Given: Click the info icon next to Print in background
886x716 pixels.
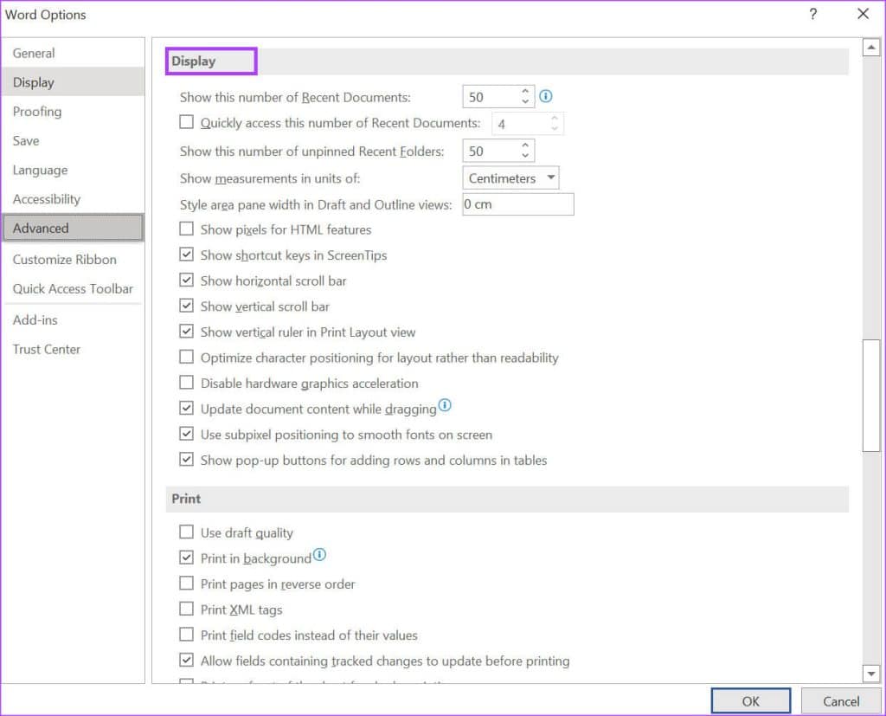Looking at the screenshot, I should pos(319,553).
